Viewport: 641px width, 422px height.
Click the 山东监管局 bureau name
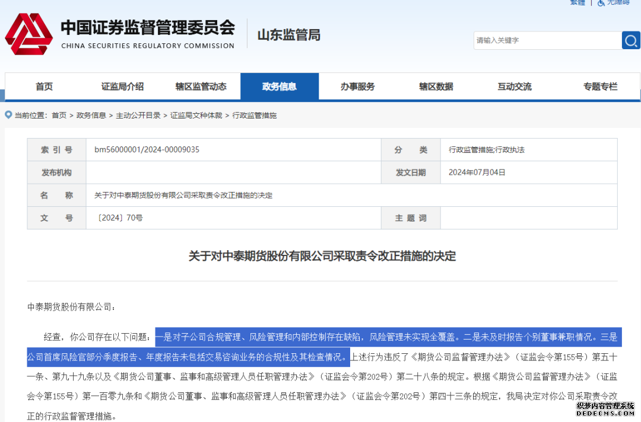(x=288, y=35)
